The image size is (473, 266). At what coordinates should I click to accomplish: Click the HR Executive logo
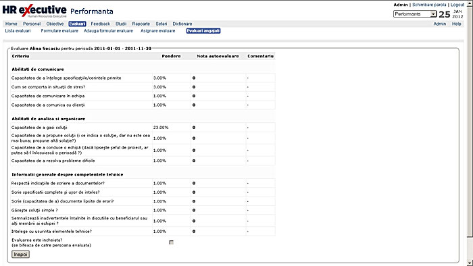click(x=34, y=11)
